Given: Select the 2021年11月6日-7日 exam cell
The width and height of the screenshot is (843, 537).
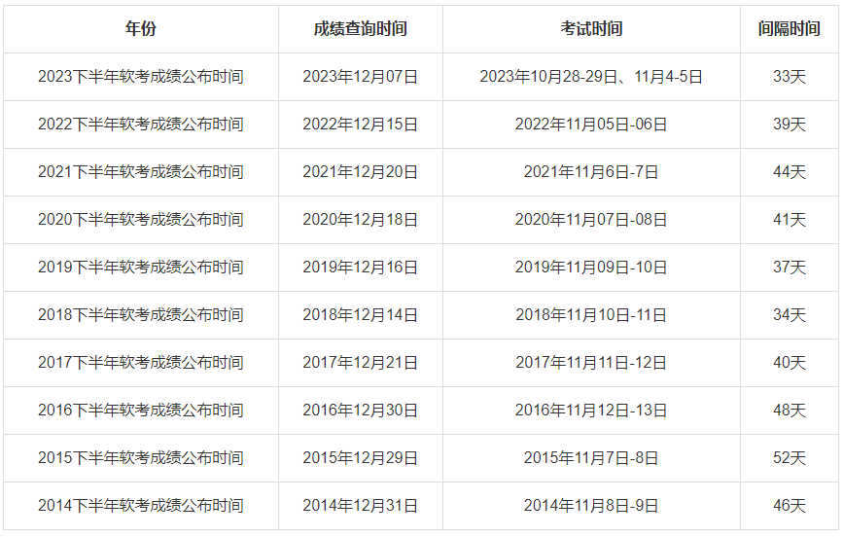Looking at the screenshot, I should (591, 171).
